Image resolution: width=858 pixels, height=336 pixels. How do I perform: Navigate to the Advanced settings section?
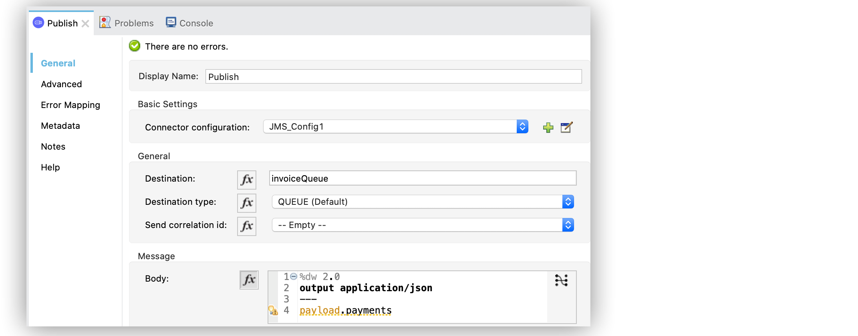point(61,84)
